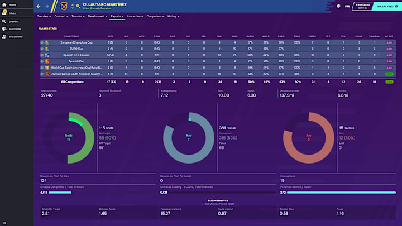Click the Olympic Games Qualifying logo
Viewport: 402px width, 226px height.
(x=47, y=74)
